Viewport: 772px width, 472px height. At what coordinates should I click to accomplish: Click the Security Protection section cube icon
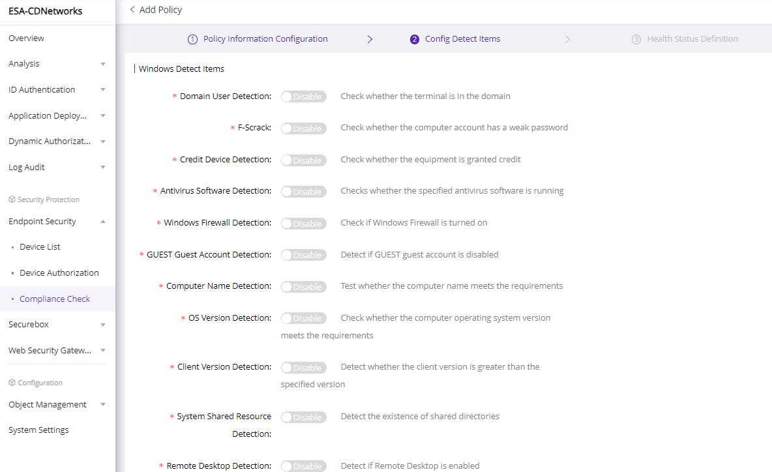[12, 199]
